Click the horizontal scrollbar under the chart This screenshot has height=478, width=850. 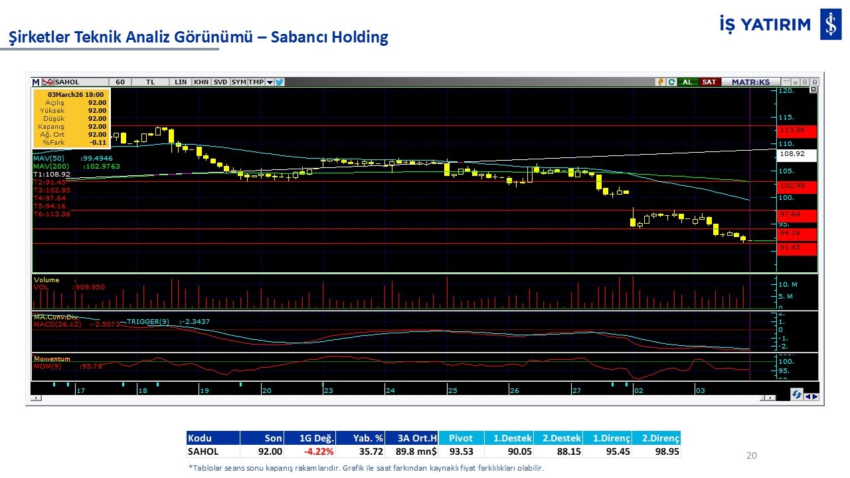(x=398, y=398)
